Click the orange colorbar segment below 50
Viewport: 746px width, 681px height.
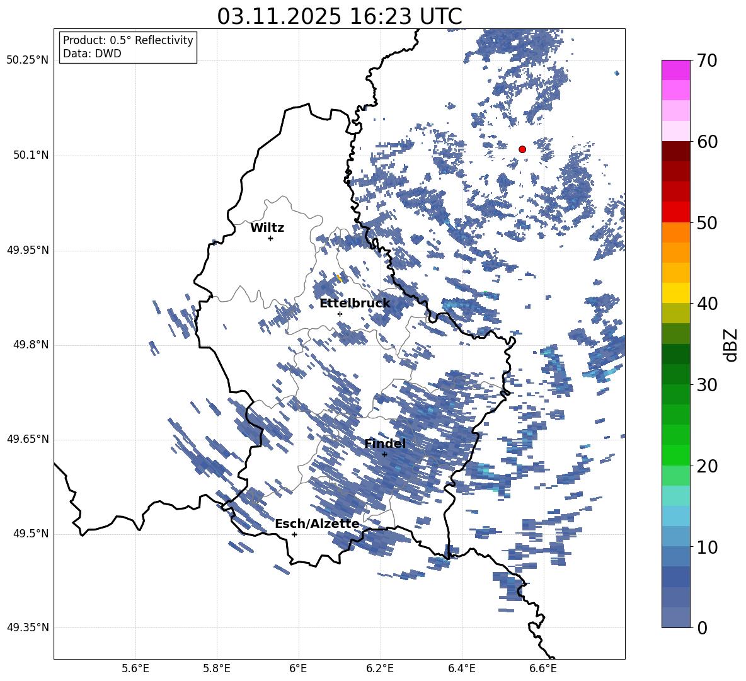[675, 232]
